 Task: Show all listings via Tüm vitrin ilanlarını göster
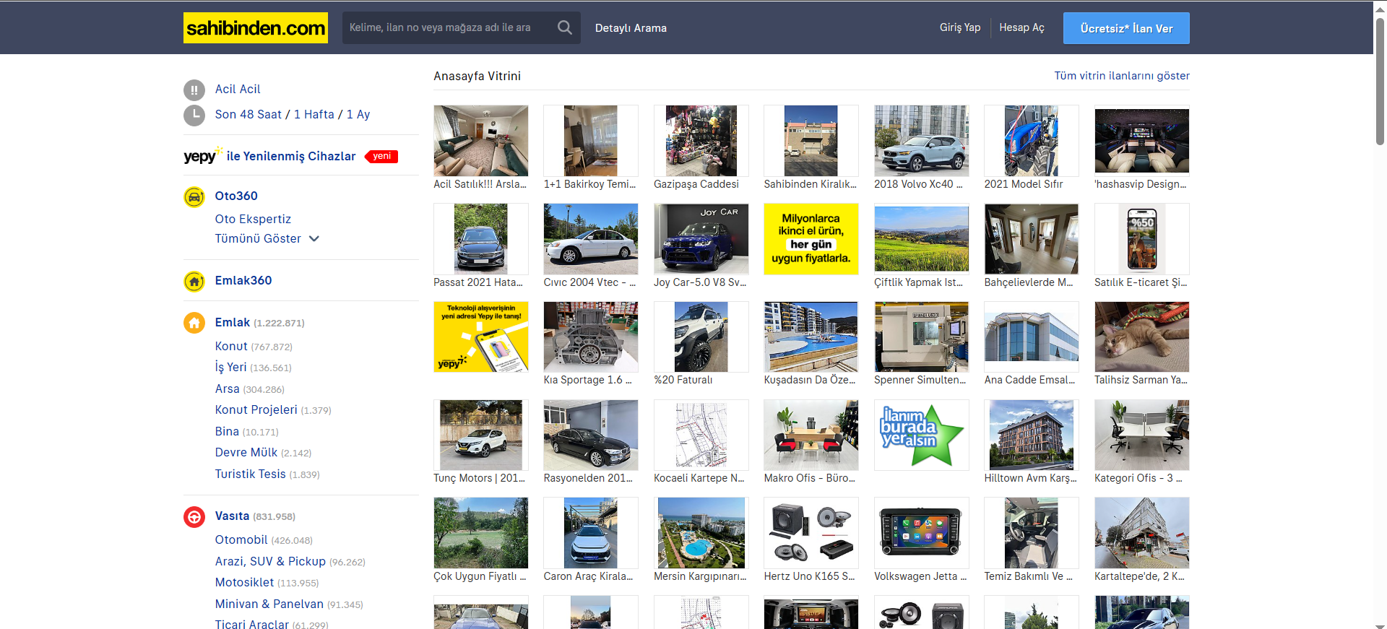coord(1122,76)
